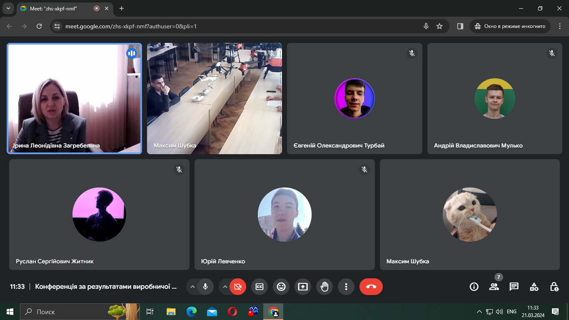The height and width of the screenshot is (320, 569).
Task: Click the incognito mode indicator button
Action: 510,26
